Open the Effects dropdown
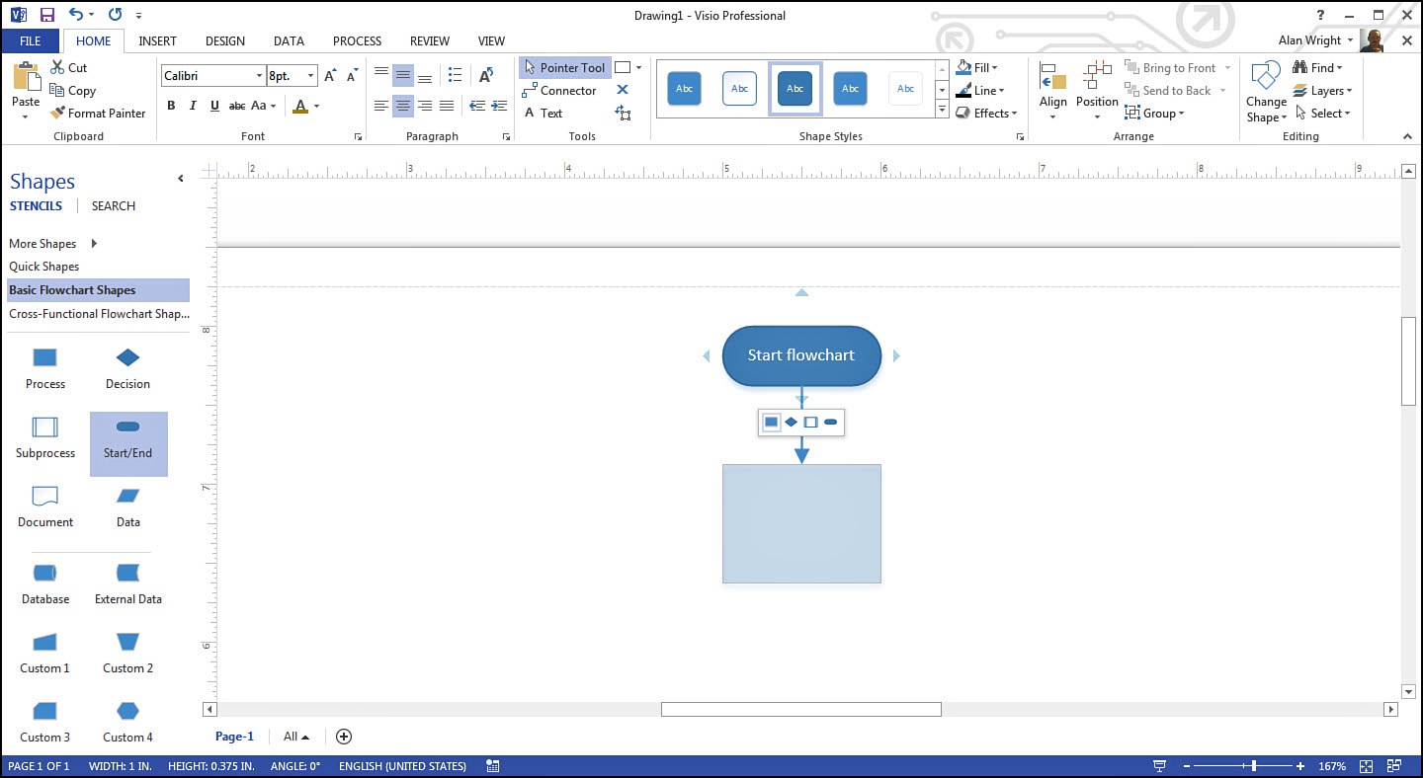 (986, 113)
